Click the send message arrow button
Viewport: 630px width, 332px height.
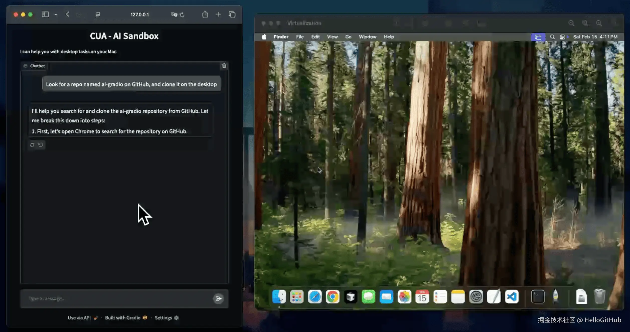click(x=218, y=298)
